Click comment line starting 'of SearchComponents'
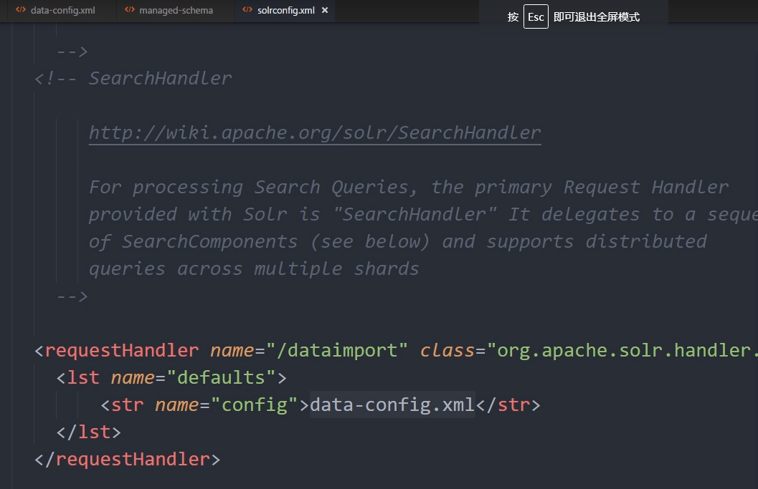This screenshot has width=758, height=489. [397, 241]
